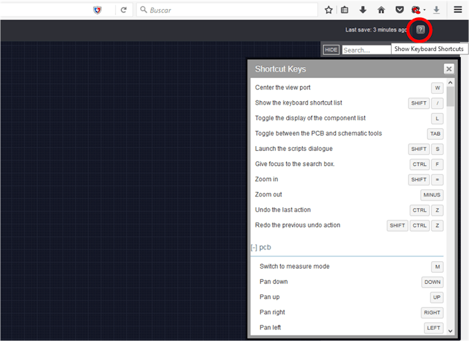
Task: Close the Shortcut Keys dialog
Action: [x=449, y=69]
